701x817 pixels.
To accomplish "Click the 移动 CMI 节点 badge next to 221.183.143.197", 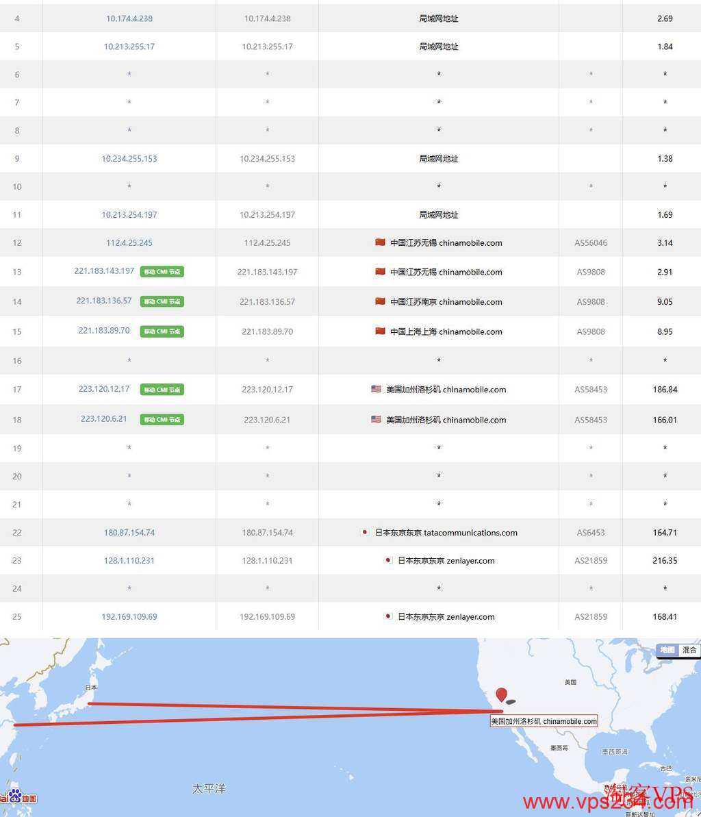I will (x=162, y=271).
